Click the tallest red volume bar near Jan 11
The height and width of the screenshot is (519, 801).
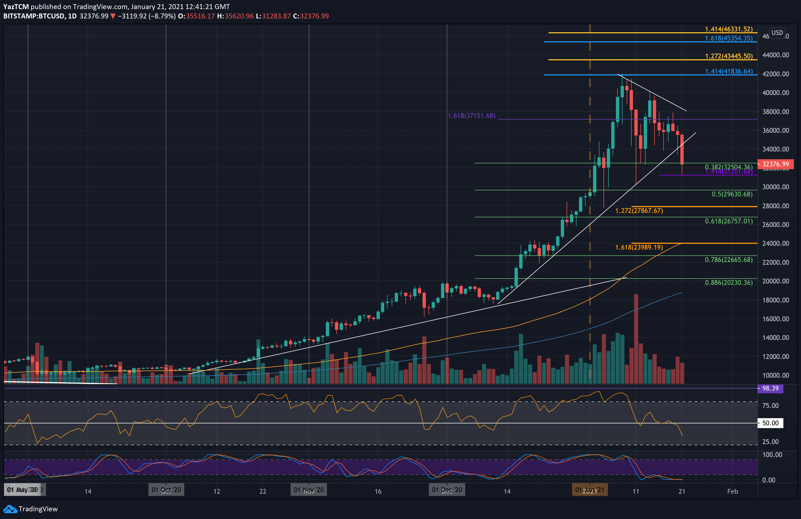pos(636,339)
